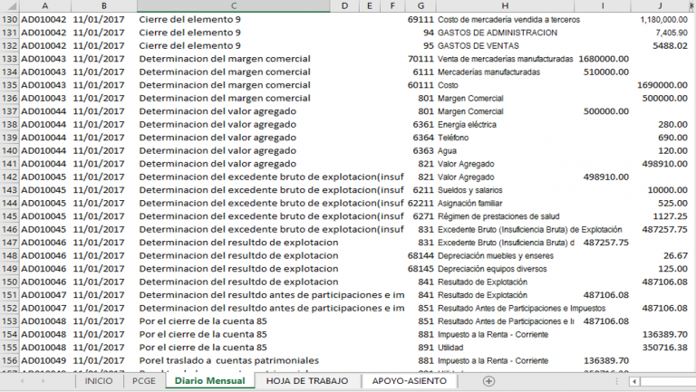Click 'GASTOS DE VENTAS' cell

point(478,45)
